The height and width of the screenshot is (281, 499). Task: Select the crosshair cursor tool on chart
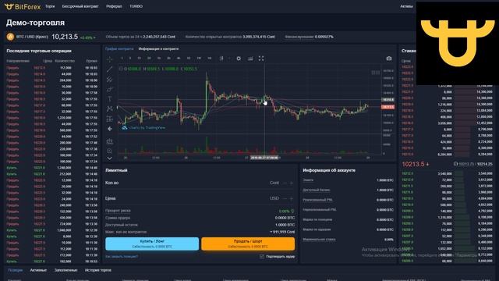(x=109, y=59)
